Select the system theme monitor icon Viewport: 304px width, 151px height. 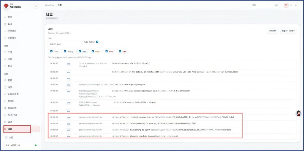click(286, 5)
